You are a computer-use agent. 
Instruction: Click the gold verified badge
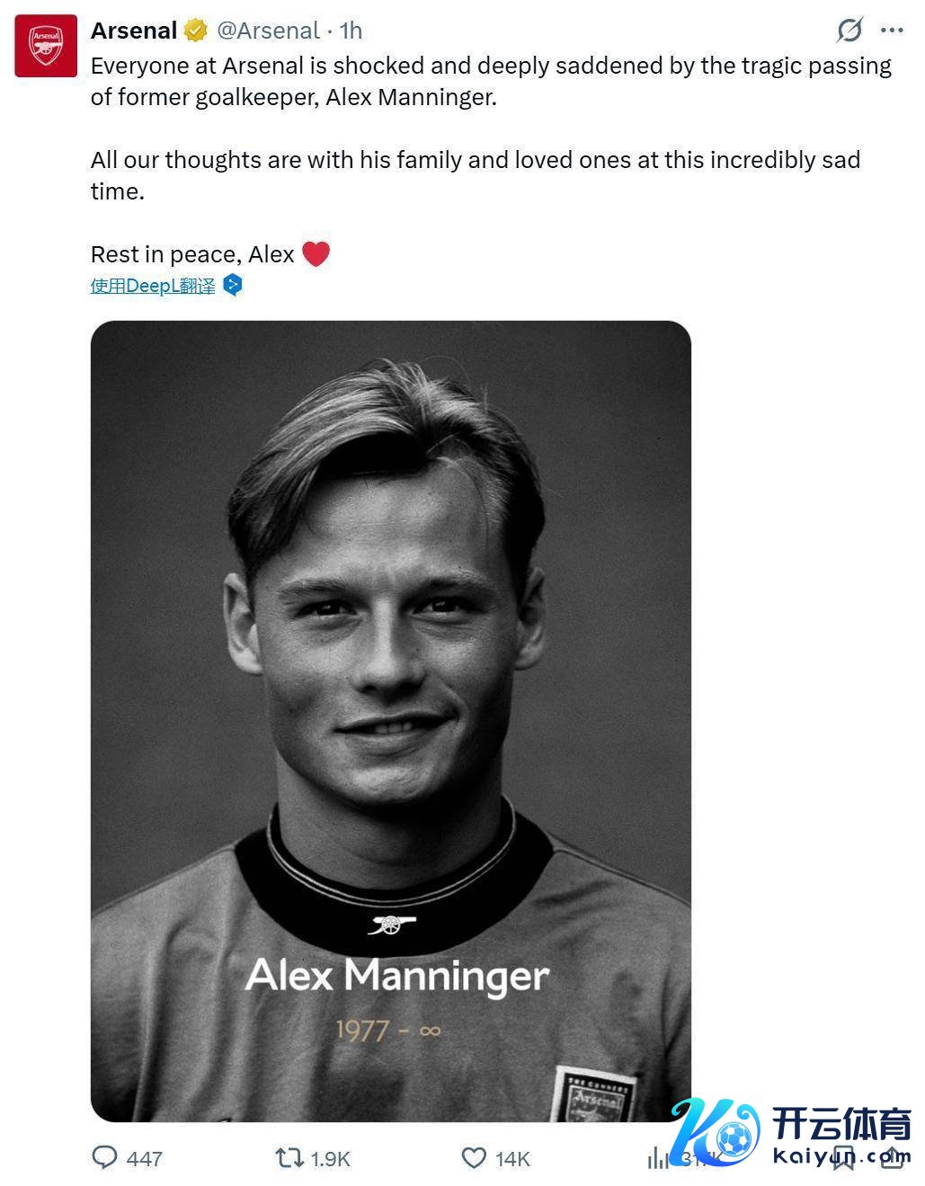[x=195, y=31]
